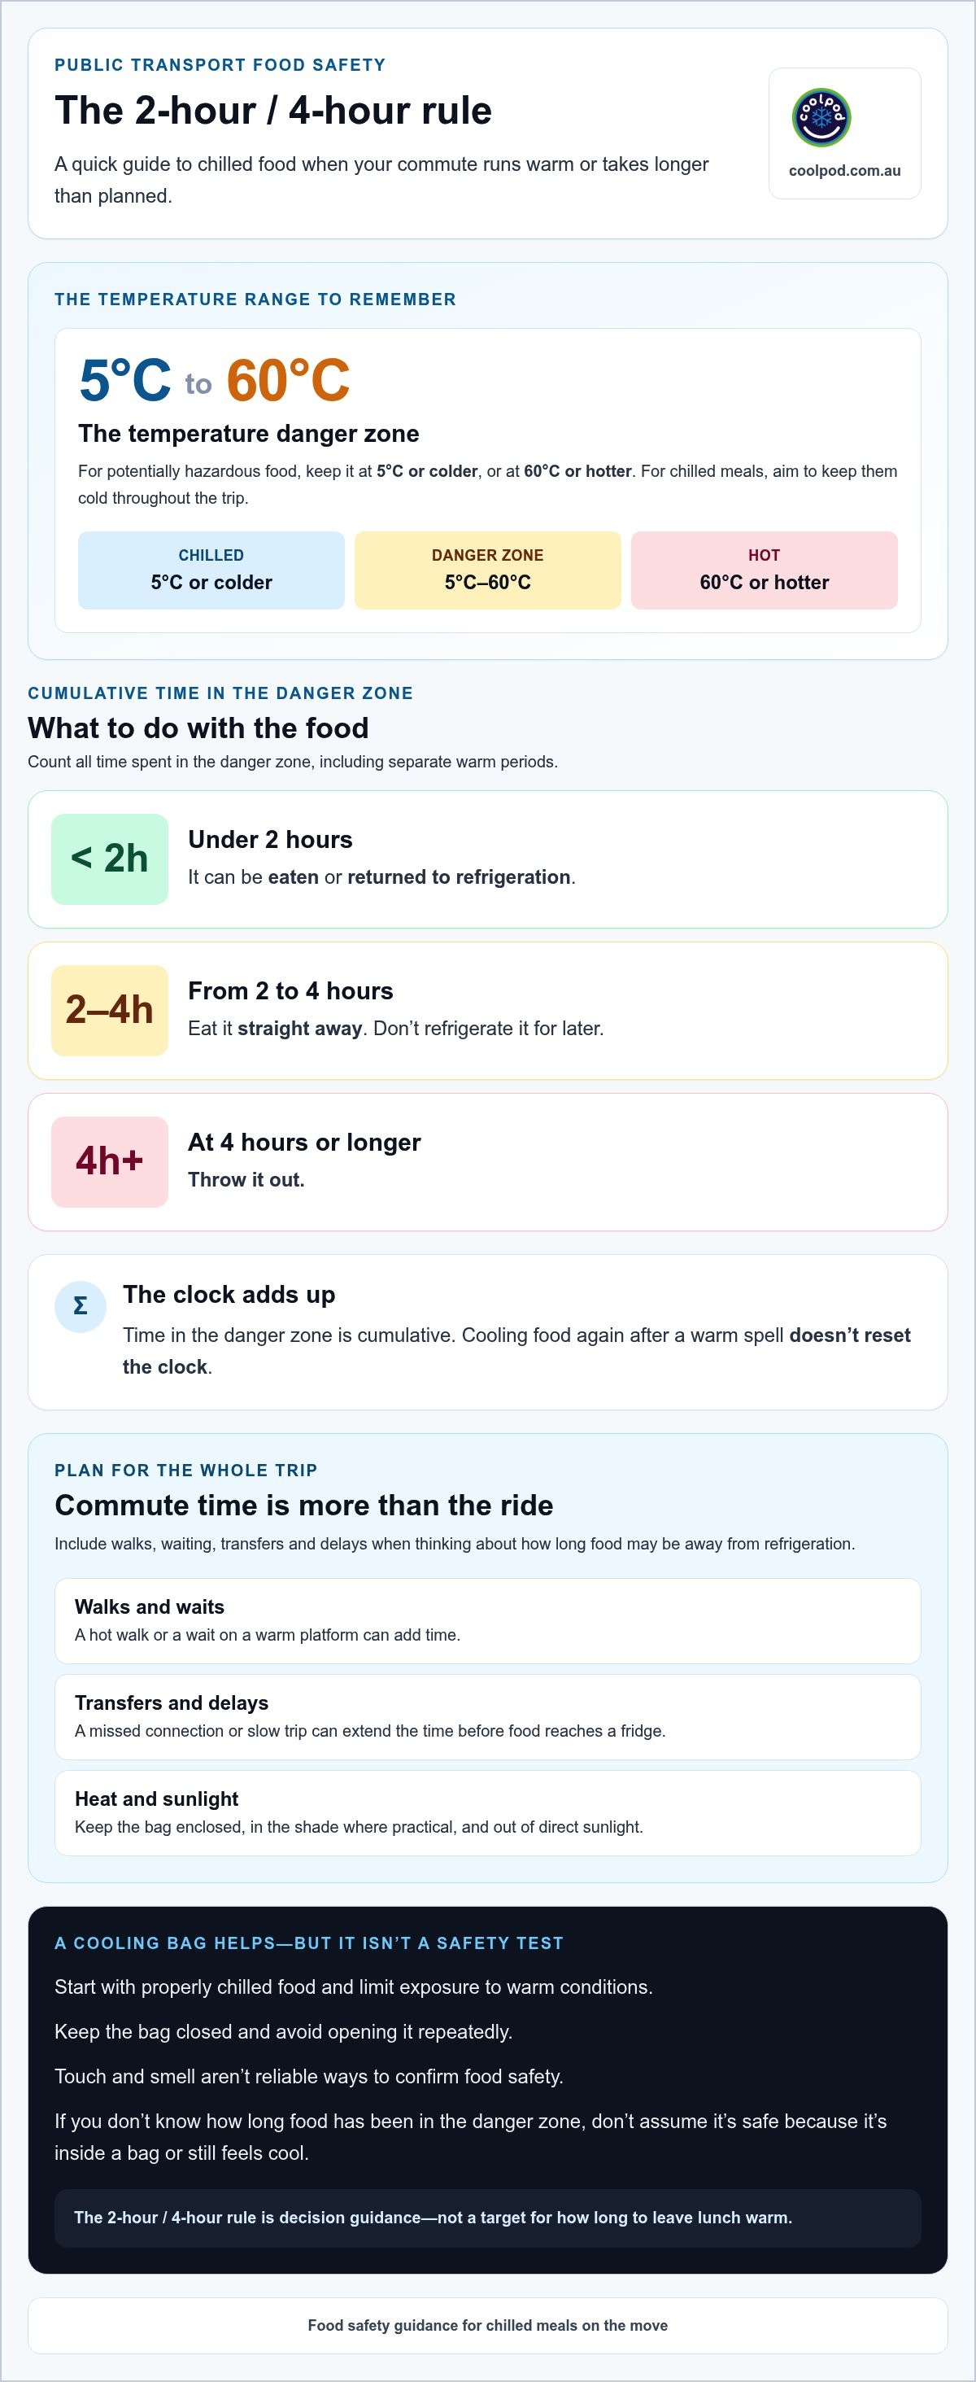This screenshot has height=2382, width=976.
Task: Click the green under 2h badge
Action: click(x=110, y=859)
